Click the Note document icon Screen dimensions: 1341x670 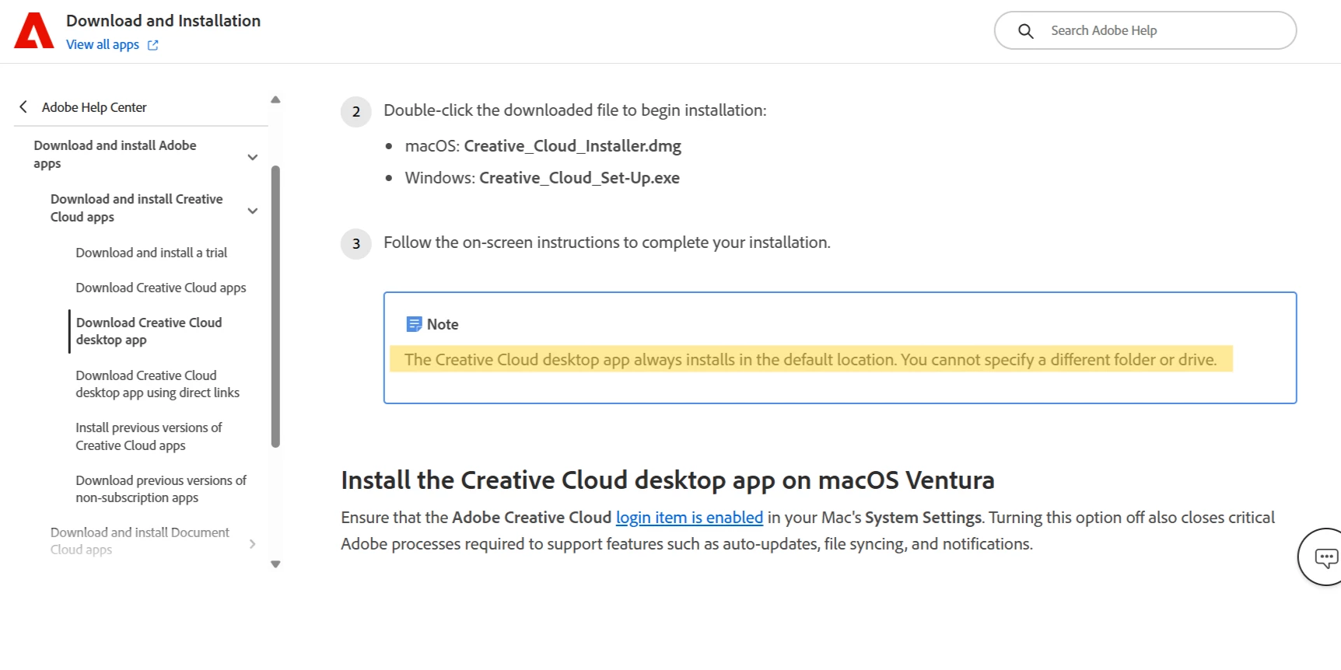point(414,324)
